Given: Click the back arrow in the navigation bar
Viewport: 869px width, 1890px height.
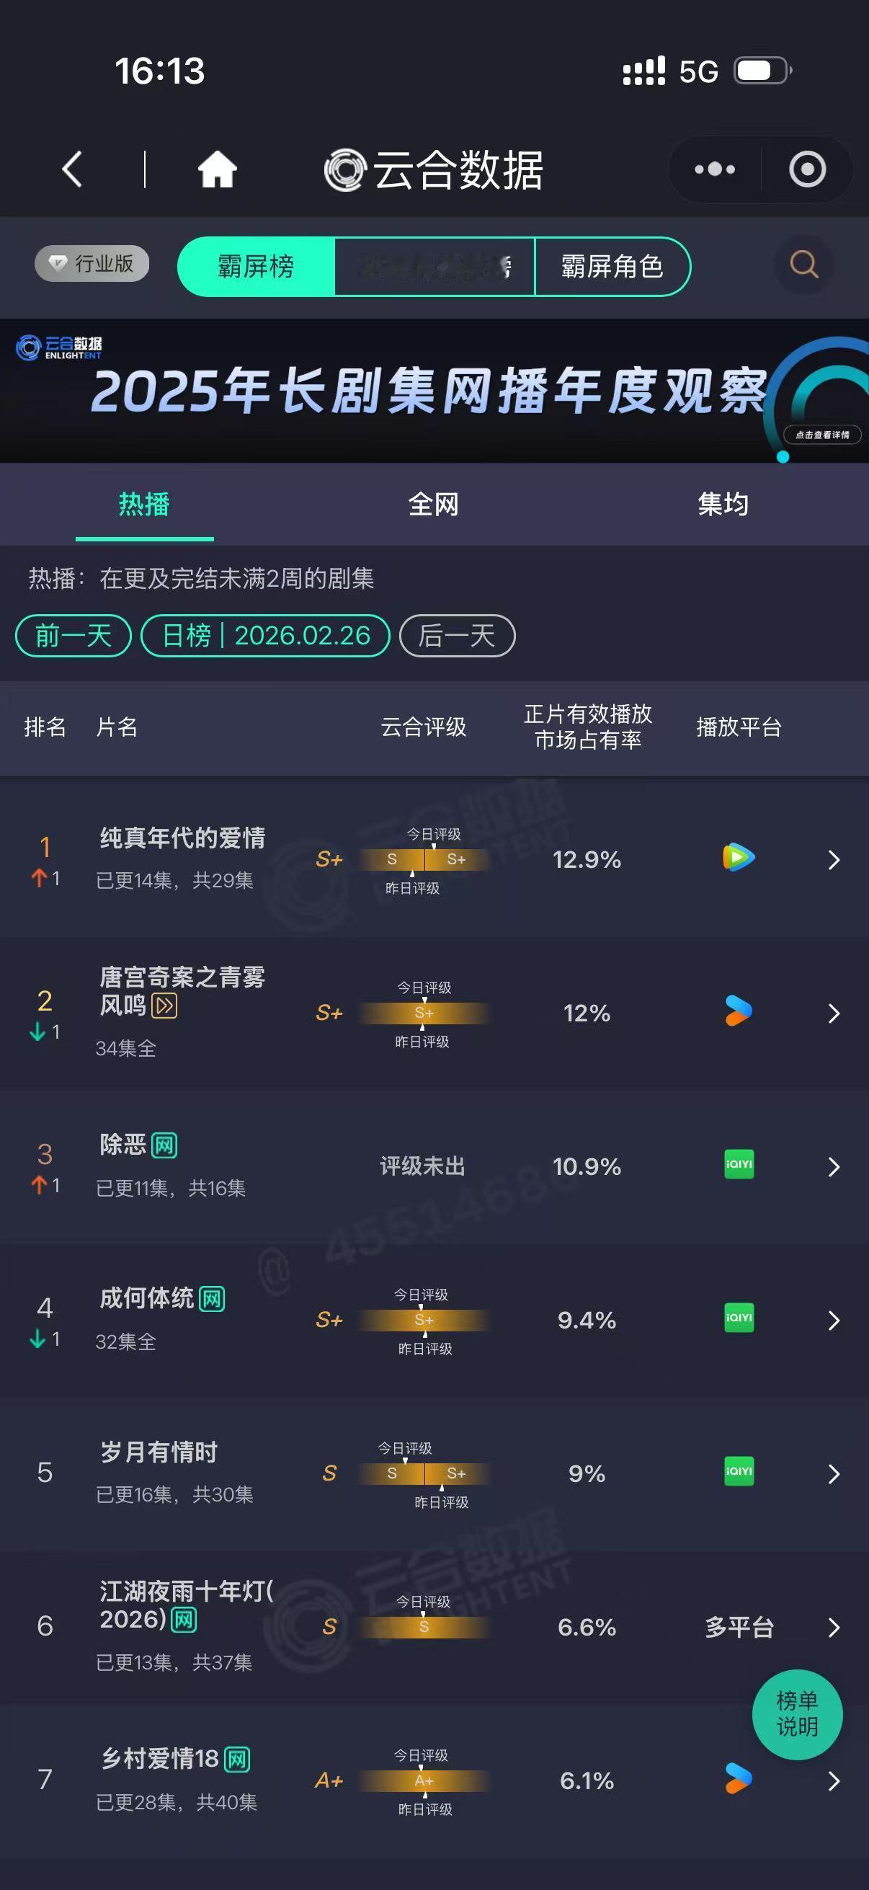Looking at the screenshot, I should click(x=71, y=169).
